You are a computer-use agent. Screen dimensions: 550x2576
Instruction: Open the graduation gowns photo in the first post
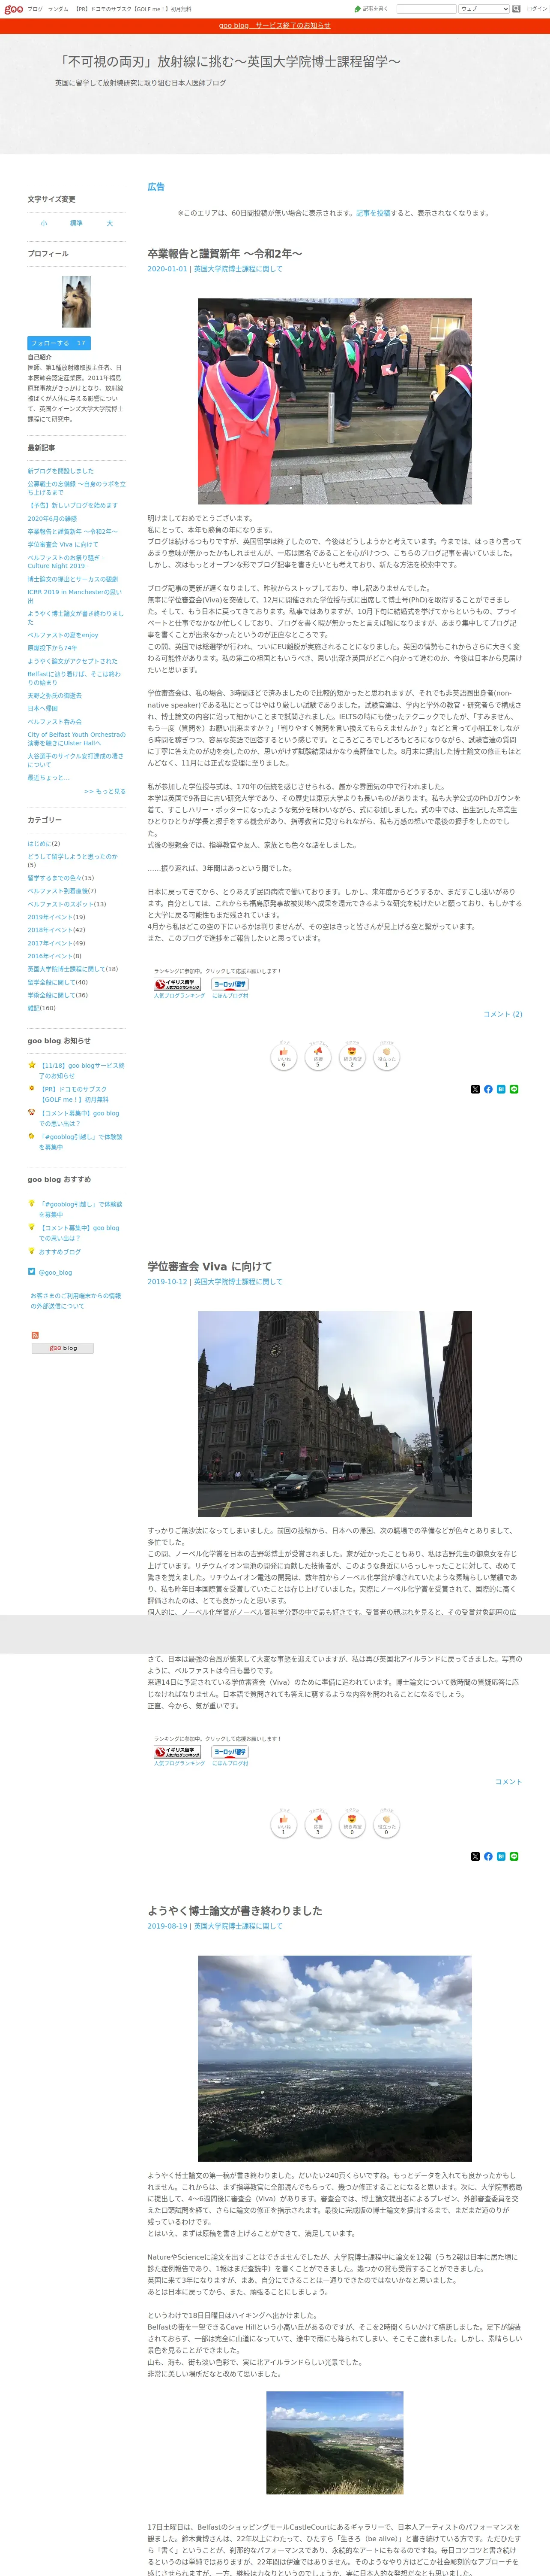(x=335, y=401)
